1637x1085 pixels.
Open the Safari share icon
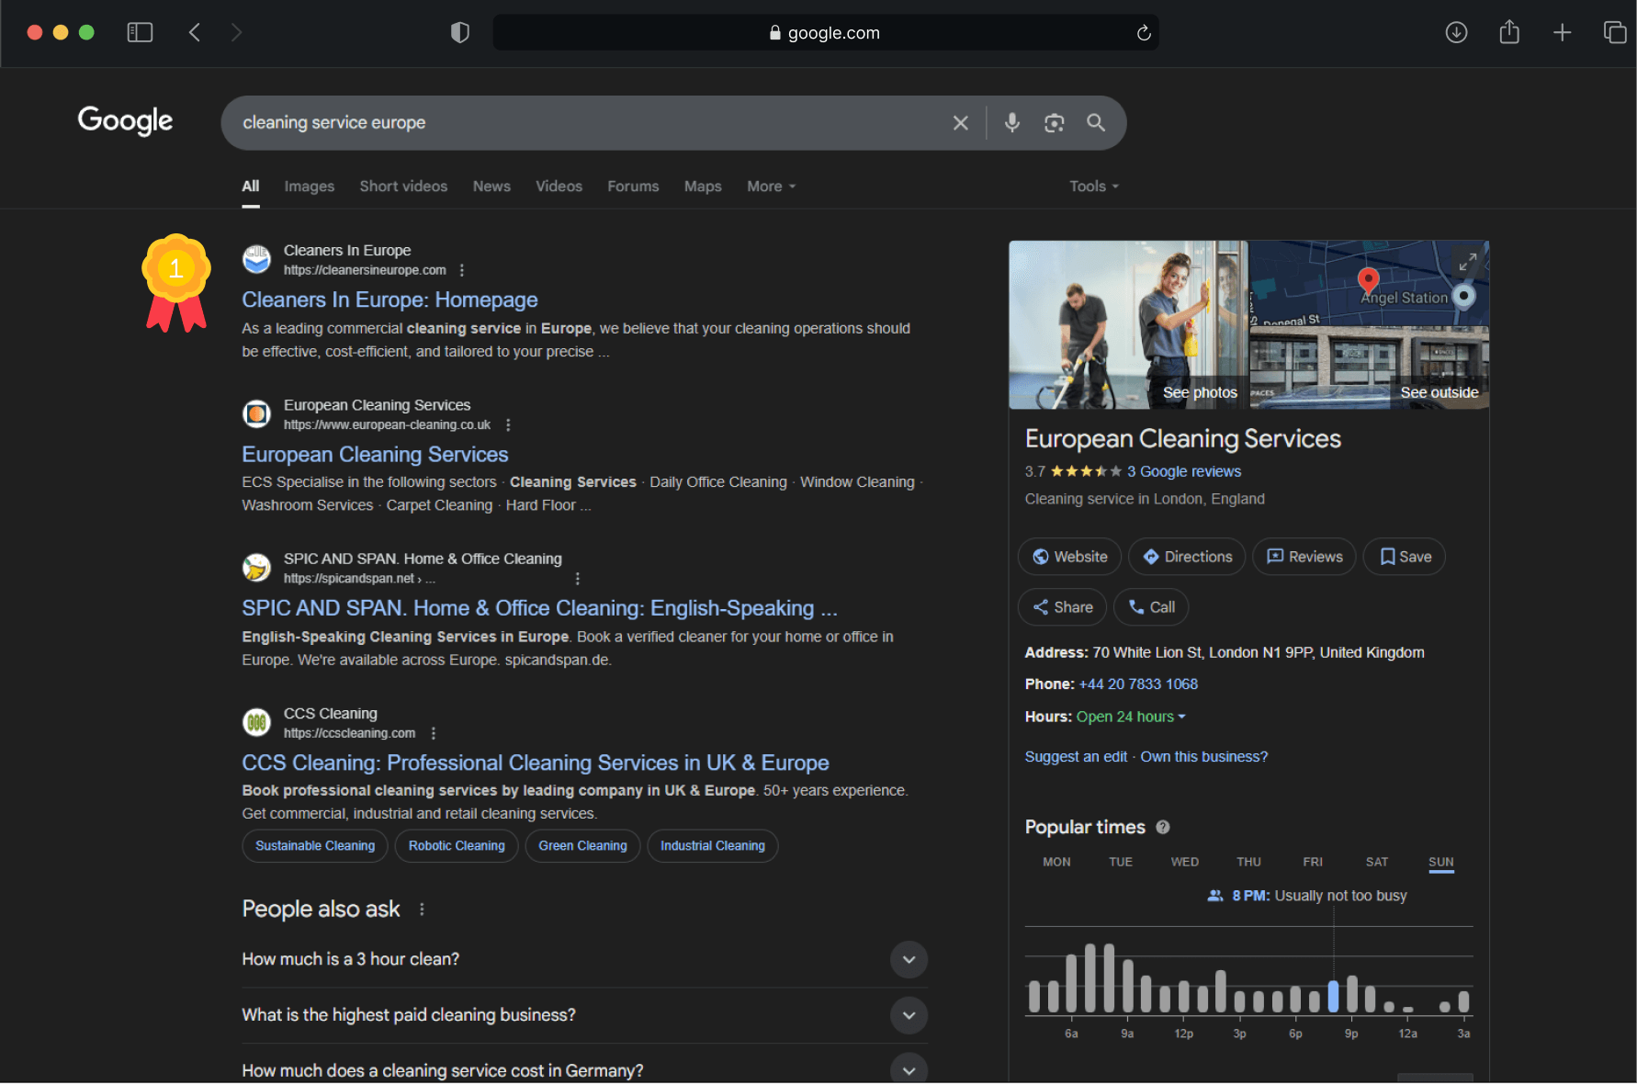1509,32
